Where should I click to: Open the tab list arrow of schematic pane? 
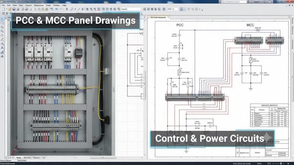point(289,17)
